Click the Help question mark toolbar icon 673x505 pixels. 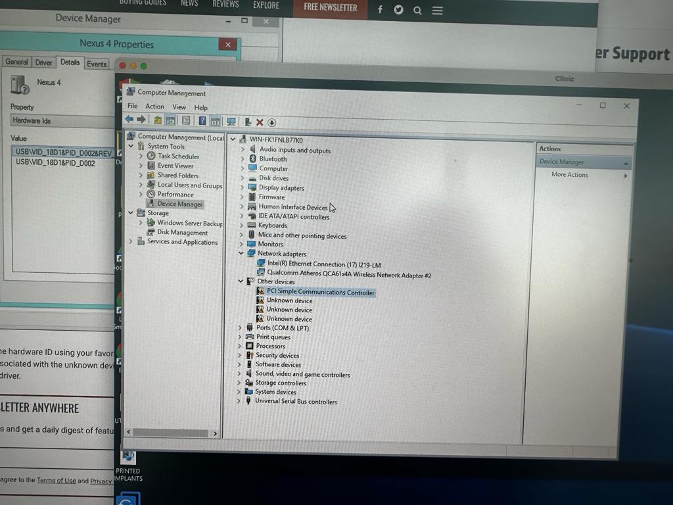click(202, 121)
